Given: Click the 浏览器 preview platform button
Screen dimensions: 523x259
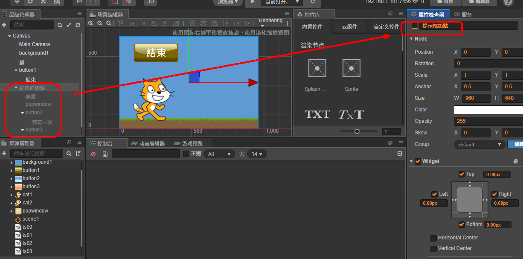Looking at the screenshot, I should pos(228,2).
